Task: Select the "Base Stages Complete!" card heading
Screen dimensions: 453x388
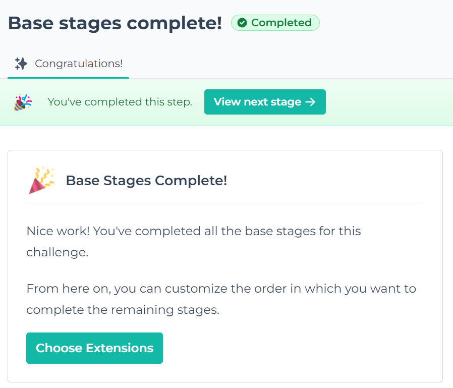Action: (146, 181)
